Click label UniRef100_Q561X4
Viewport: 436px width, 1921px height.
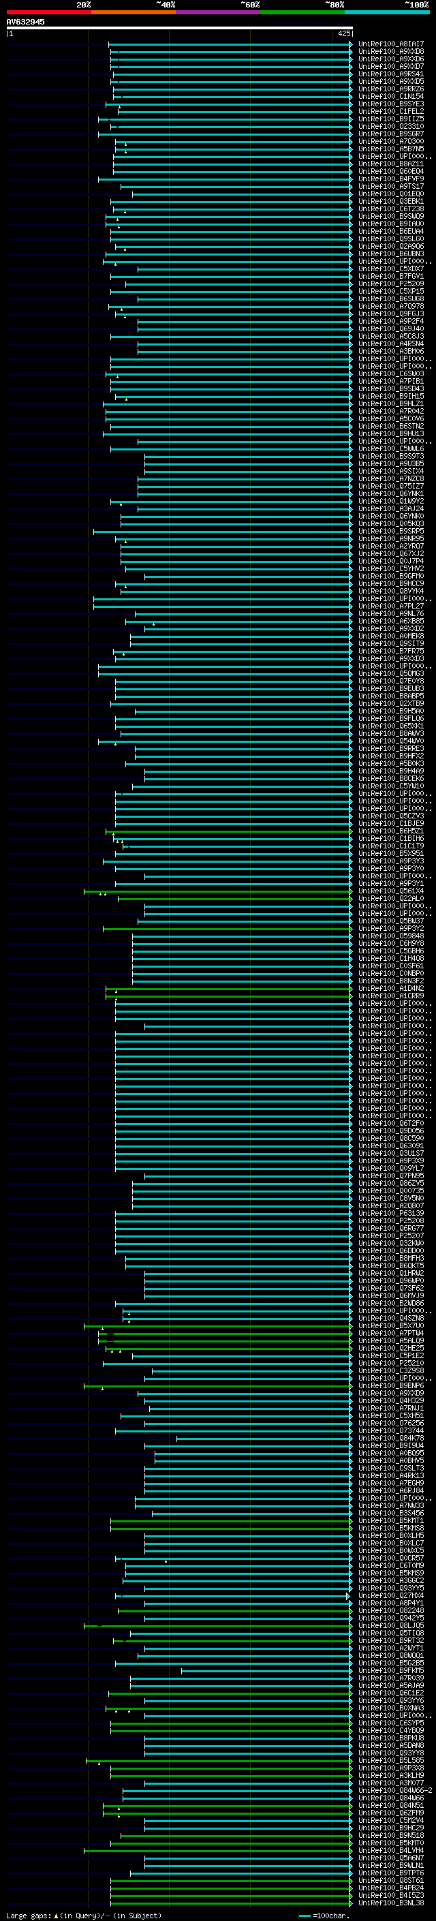click(x=391, y=891)
